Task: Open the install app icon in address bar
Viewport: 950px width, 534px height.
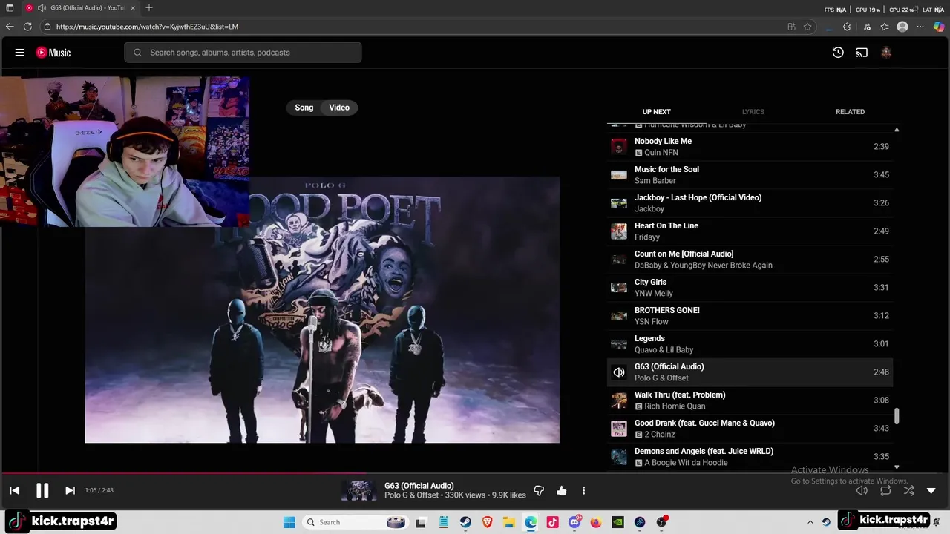Action: [x=791, y=27]
